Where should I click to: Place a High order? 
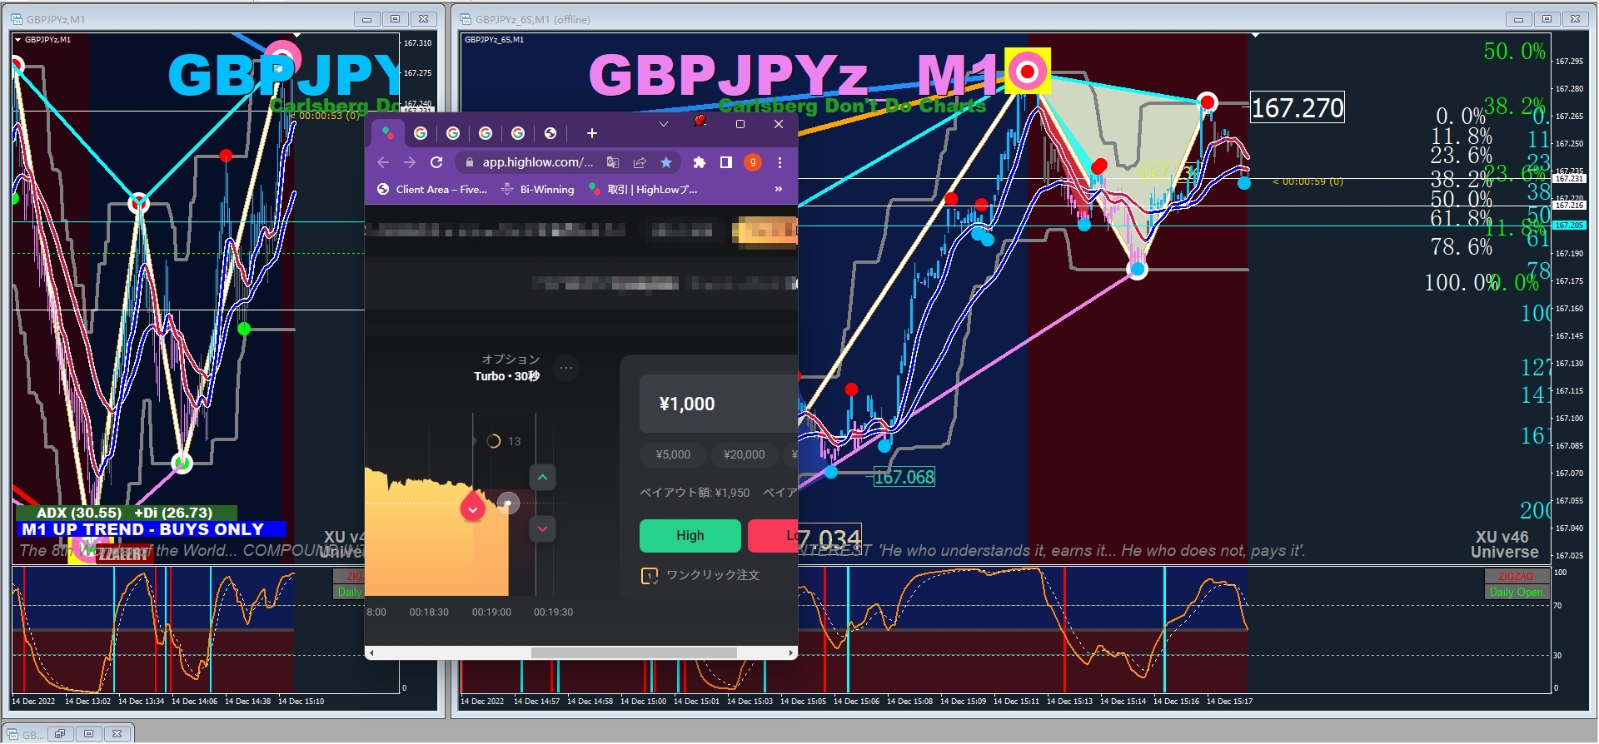pos(690,536)
